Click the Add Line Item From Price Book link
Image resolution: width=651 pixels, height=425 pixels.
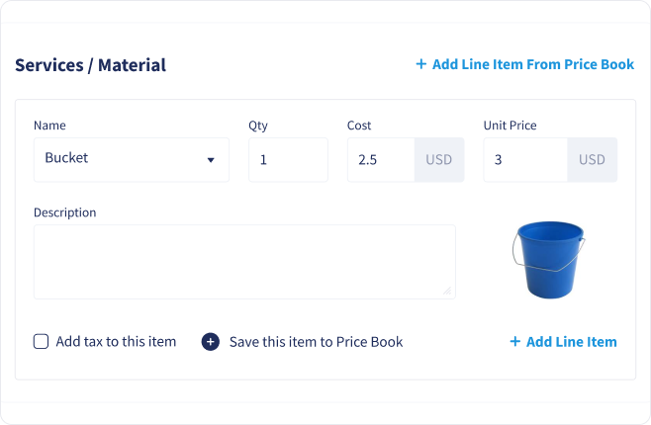point(525,64)
